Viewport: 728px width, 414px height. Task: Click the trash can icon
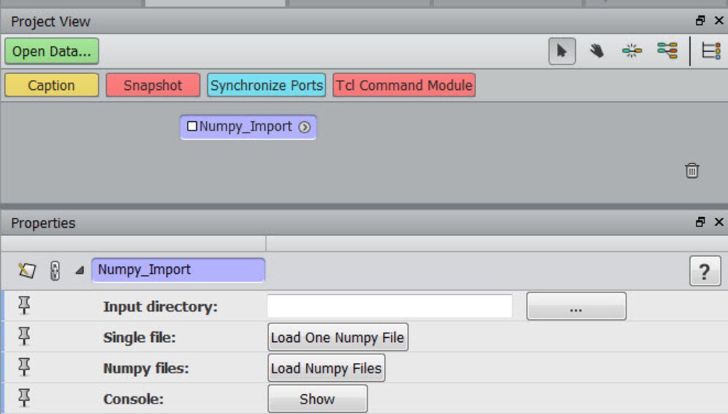tap(692, 171)
